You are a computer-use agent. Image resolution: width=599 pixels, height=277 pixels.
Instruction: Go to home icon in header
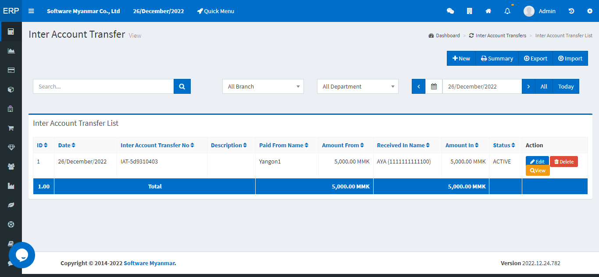[488, 11]
